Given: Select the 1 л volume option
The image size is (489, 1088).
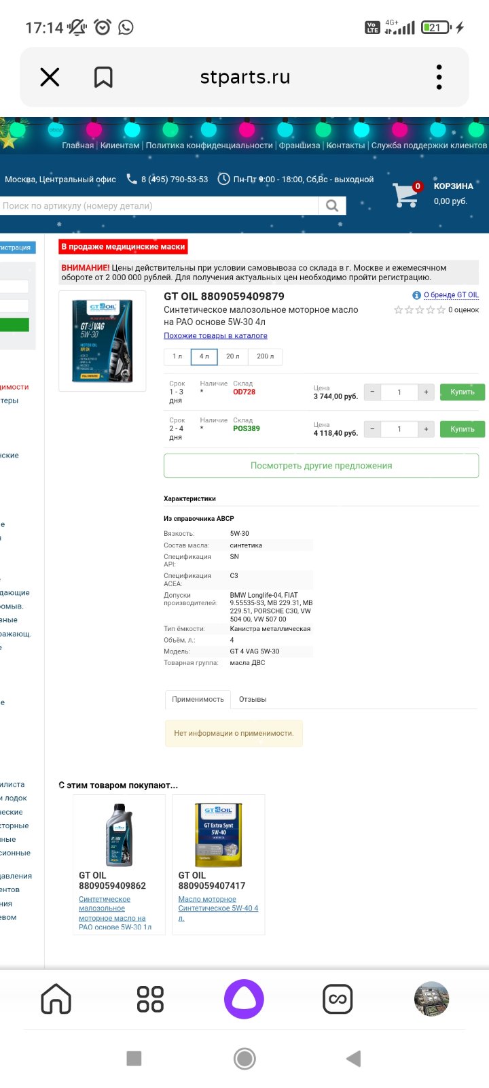Looking at the screenshot, I should coord(177,356).
